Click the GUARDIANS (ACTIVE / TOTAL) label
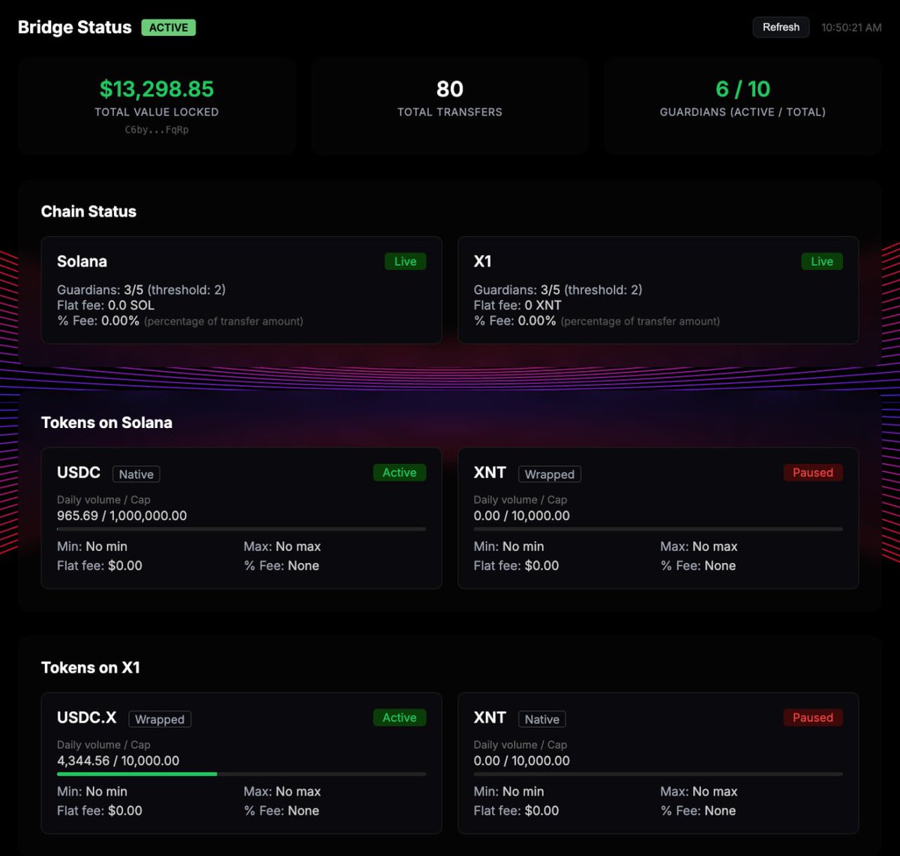 click(x=742, y=112)
